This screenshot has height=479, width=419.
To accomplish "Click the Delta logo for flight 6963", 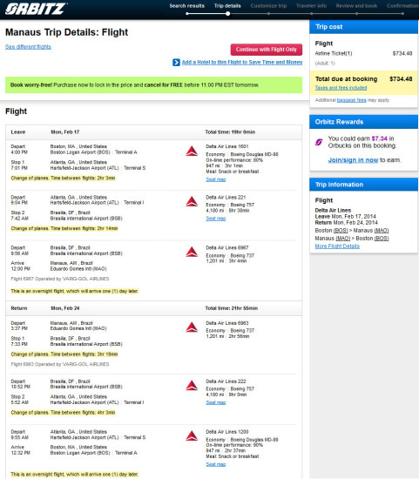I will tap(192, 327).
